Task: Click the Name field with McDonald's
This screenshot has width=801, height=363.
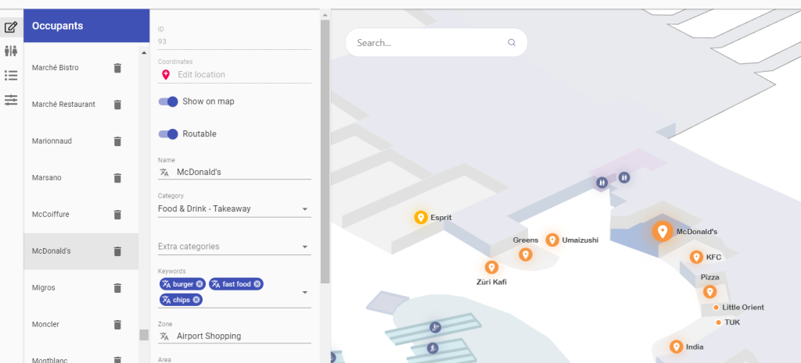Action: click(235, 173)
